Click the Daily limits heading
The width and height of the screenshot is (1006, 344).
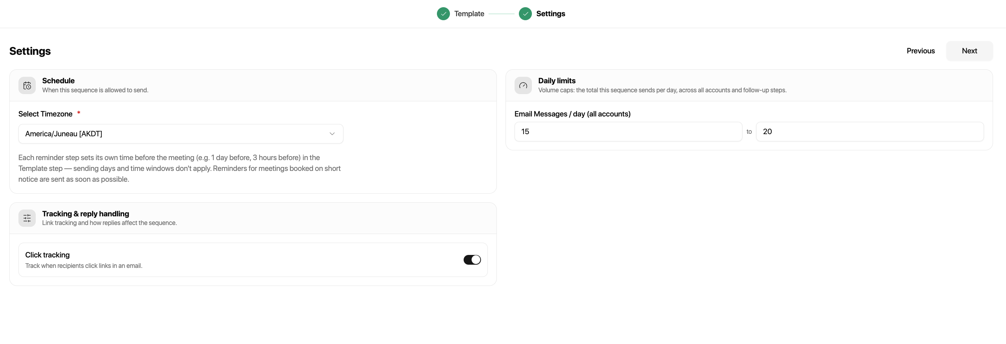coord(556,81)
